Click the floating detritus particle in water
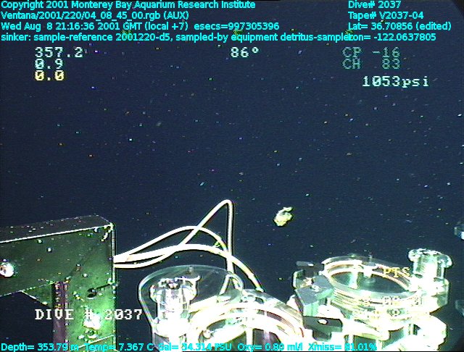 point(283,215)
